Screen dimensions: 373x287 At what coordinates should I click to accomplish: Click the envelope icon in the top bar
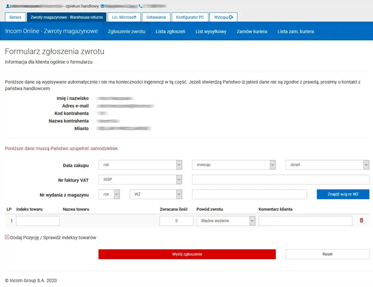pos(102,6)
